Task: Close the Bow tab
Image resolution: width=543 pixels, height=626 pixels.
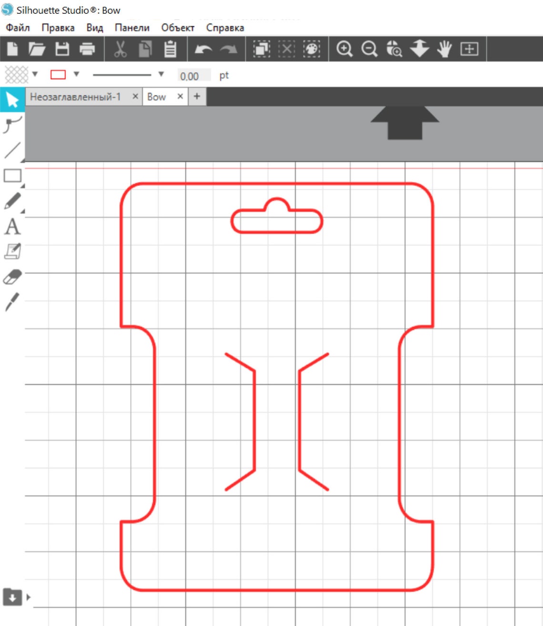Action: pyautogui.click(x=180, y=96)
